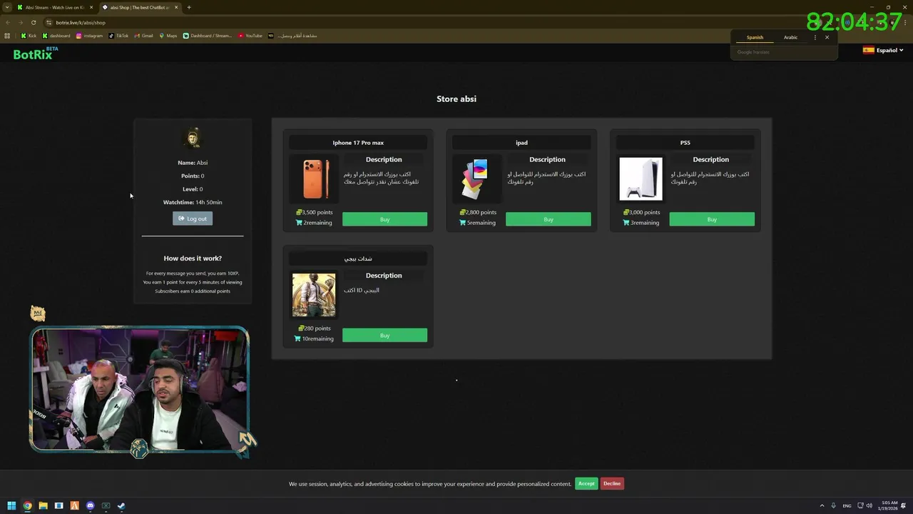Screen dimensions: 913x514
Task: Show hidden system tray icons
Action: 822,505
